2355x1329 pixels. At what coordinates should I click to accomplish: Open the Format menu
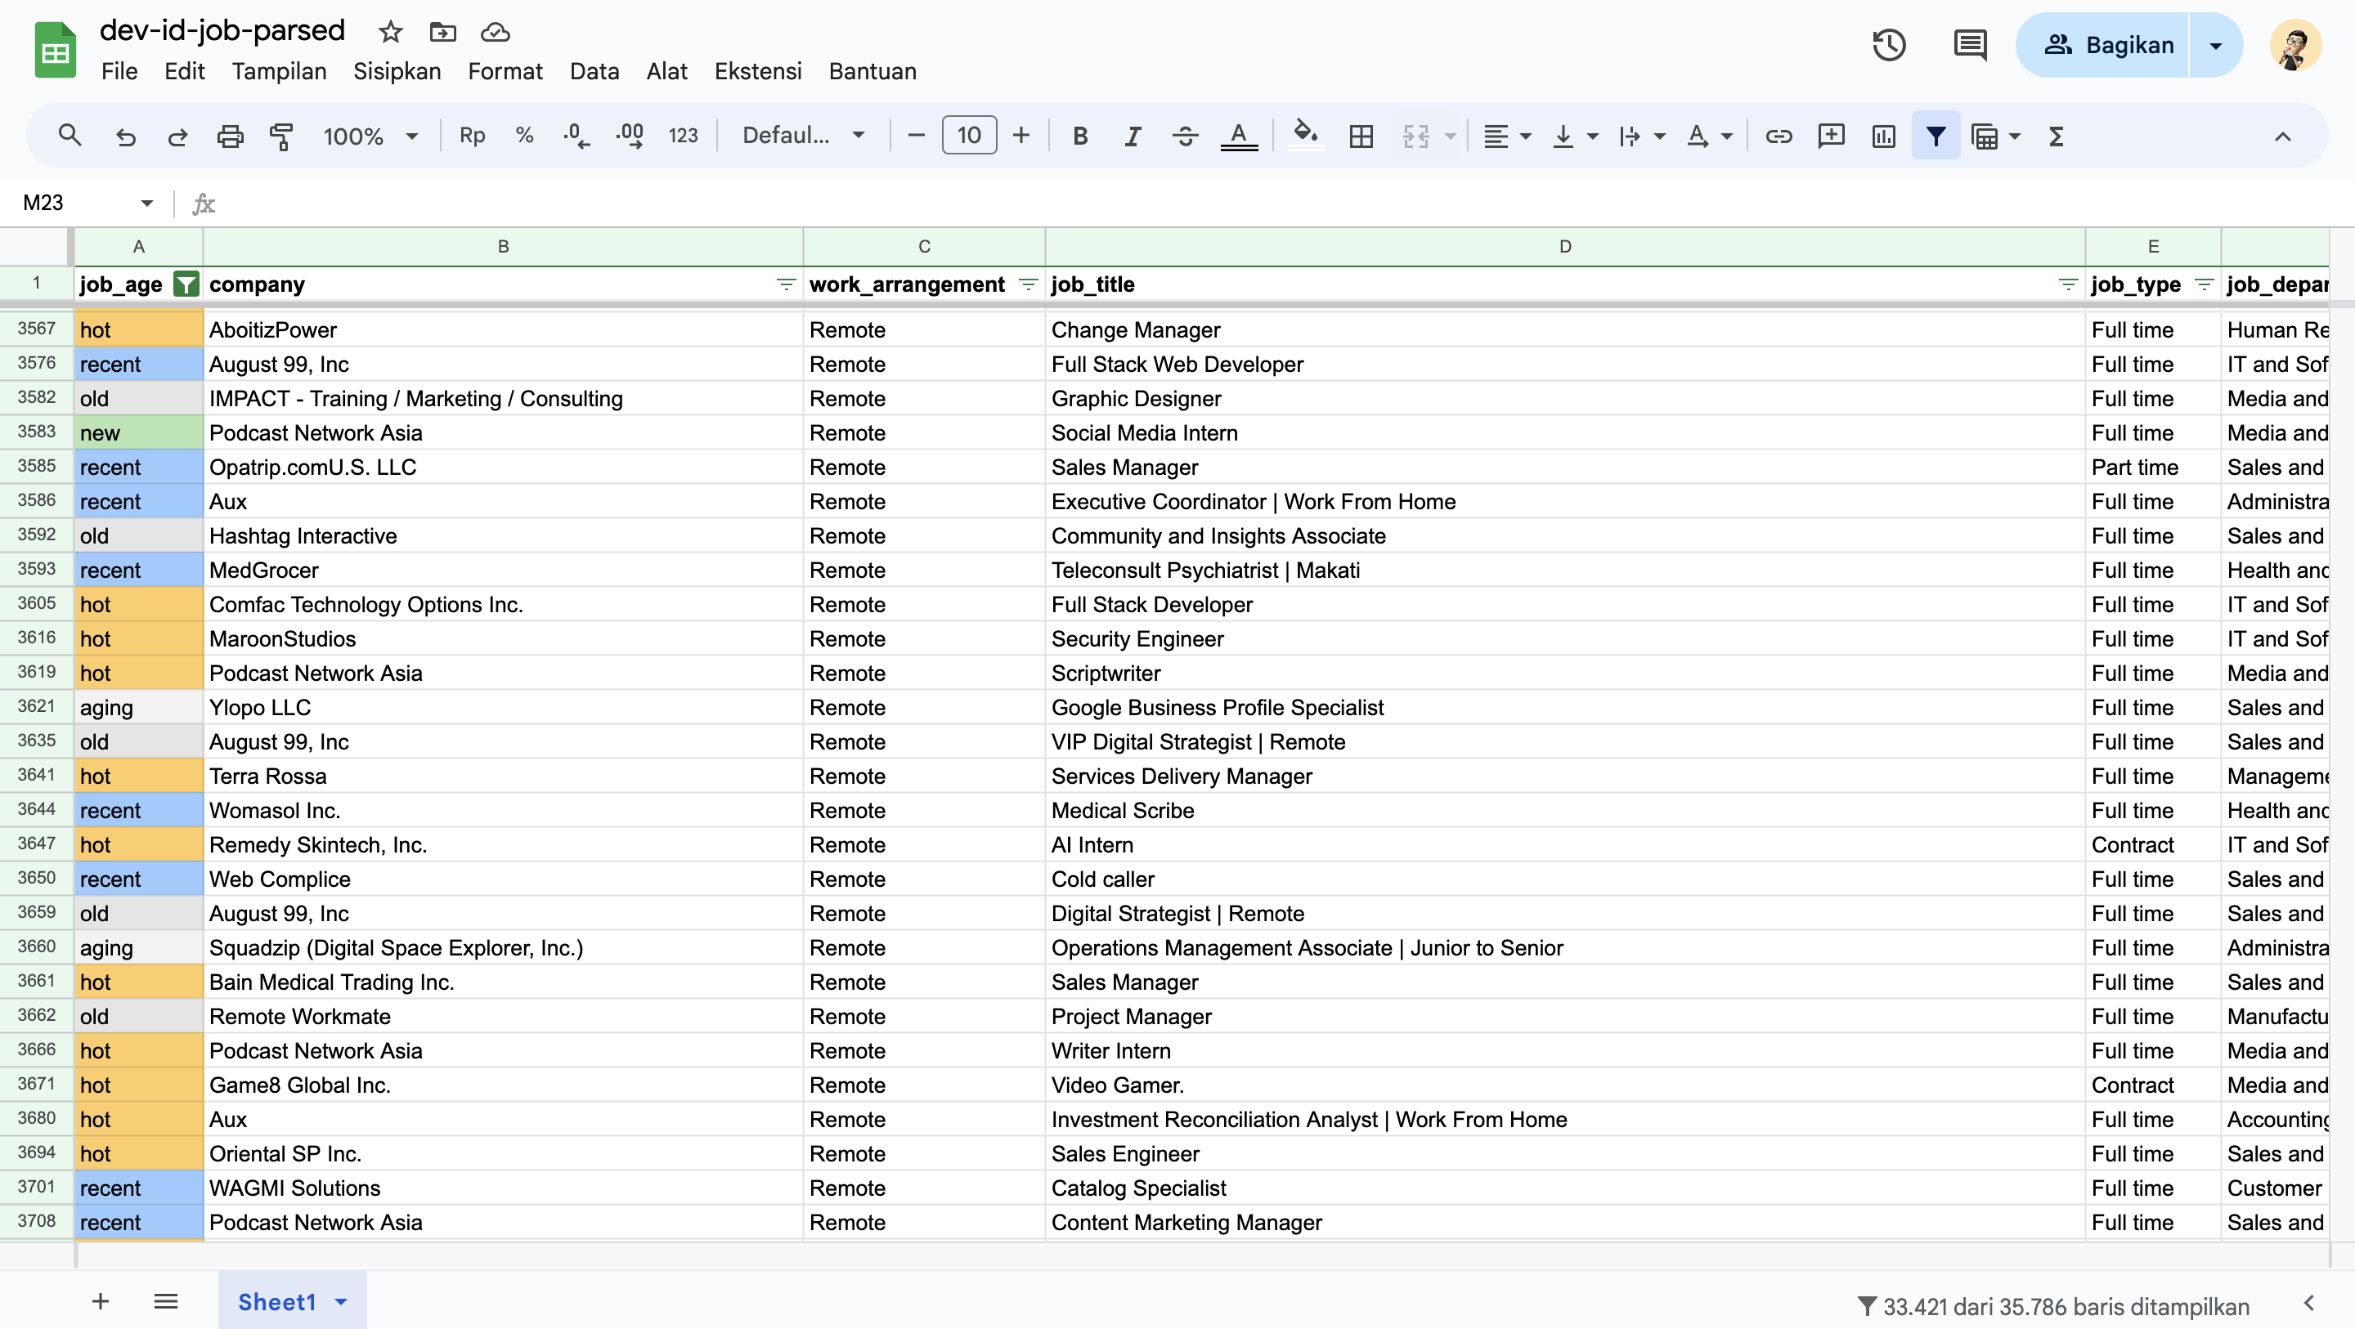[x=505, y=71]
